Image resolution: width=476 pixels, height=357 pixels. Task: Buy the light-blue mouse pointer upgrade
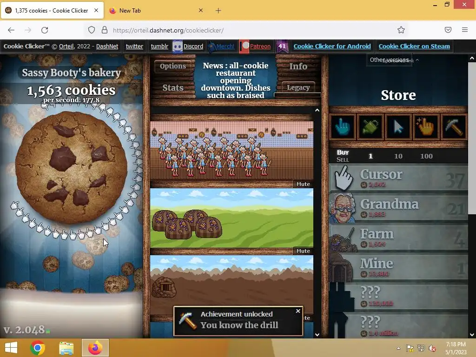click(398, 126)
